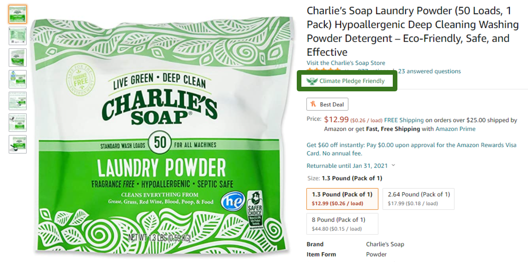Choose the 1.3 Pound (Pack of 1) size
The image size is (528, 262).
point(342,199)
